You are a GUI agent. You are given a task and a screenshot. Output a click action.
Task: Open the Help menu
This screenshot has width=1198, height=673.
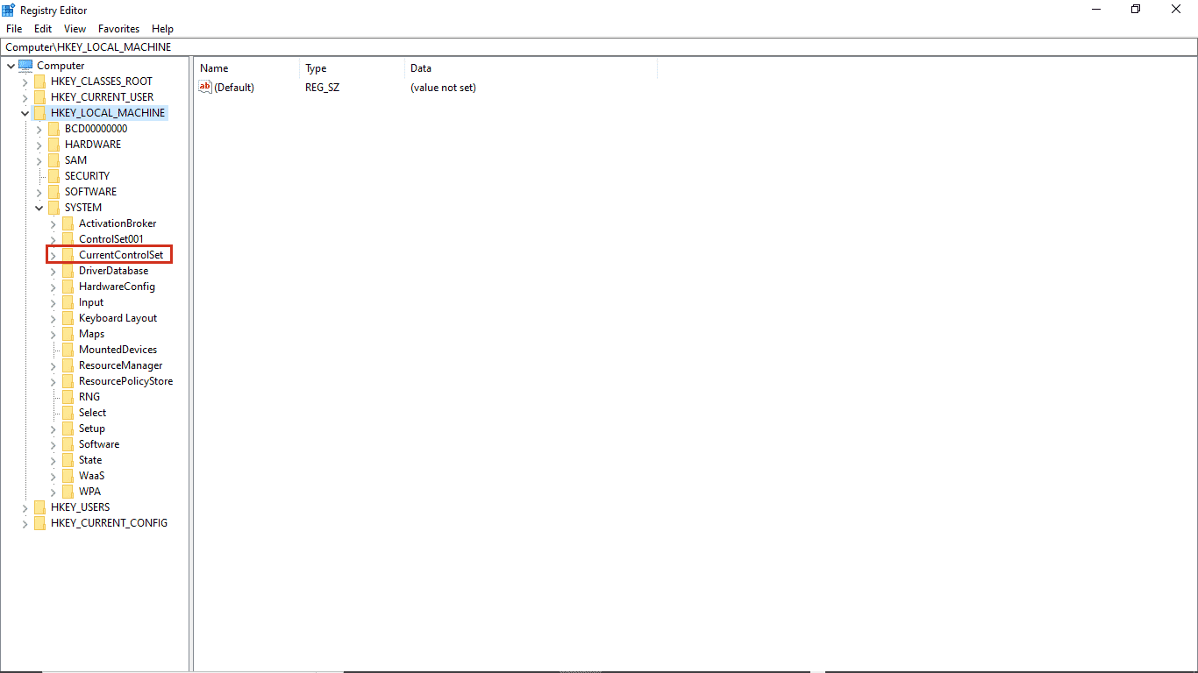pos(162,29)
